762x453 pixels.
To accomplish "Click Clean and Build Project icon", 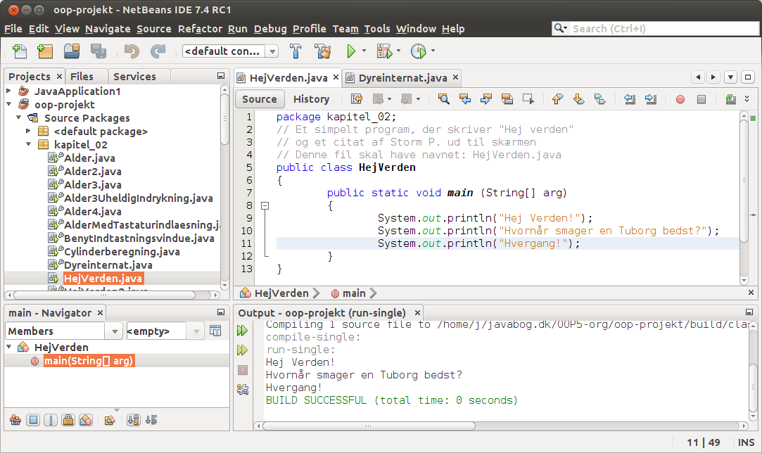I will click(x=323, y=51).
